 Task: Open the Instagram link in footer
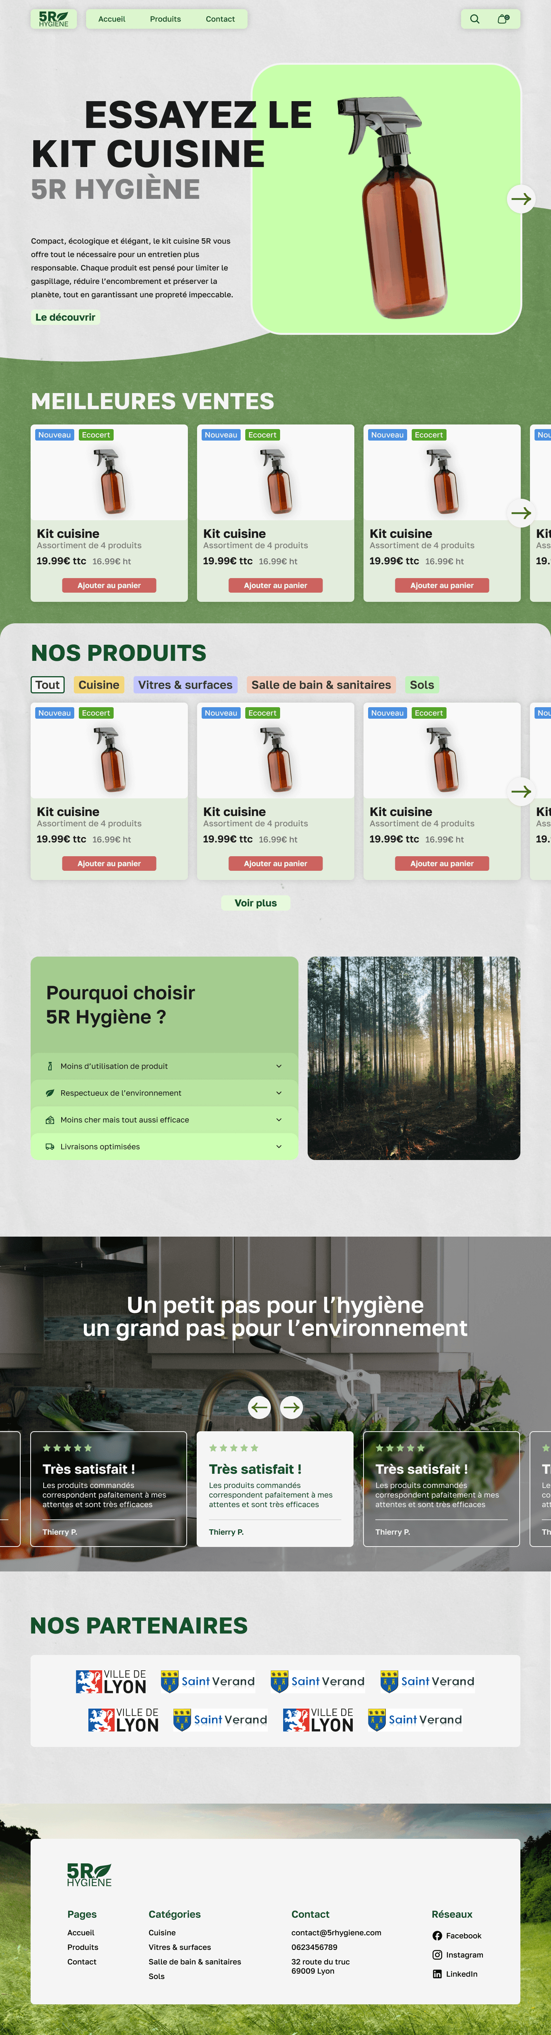[458, 1954]
